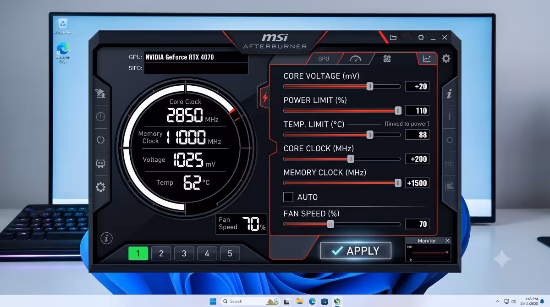550x307 pixels.
Task: Open the Recycle Bin desktop icon
Action: [x=63, y=26]
